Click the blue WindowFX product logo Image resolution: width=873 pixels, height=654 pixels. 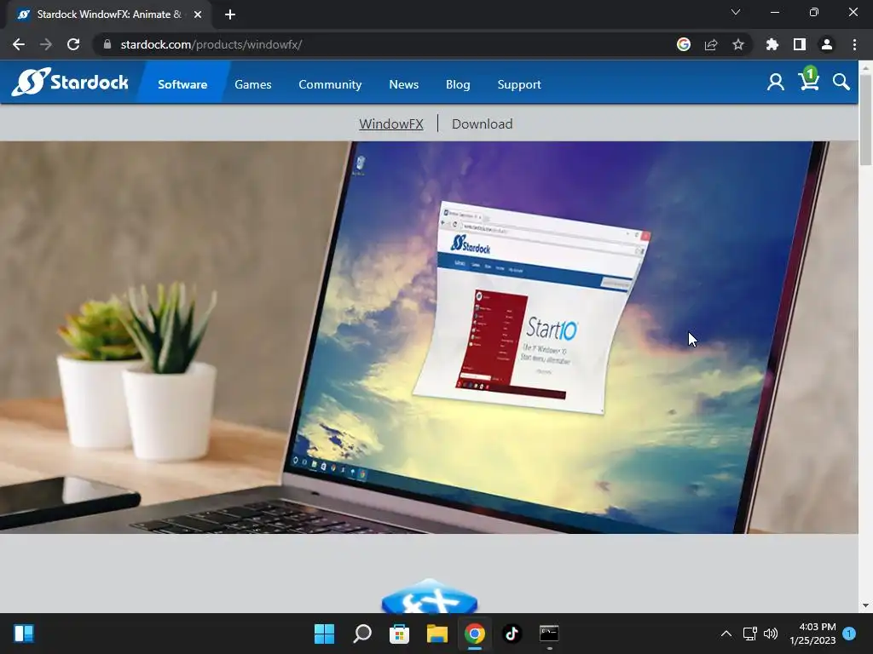[430, 596]
